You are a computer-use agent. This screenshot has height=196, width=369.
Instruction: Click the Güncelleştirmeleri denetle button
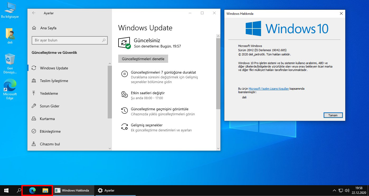pyautogui.click(x=143, y=59)
